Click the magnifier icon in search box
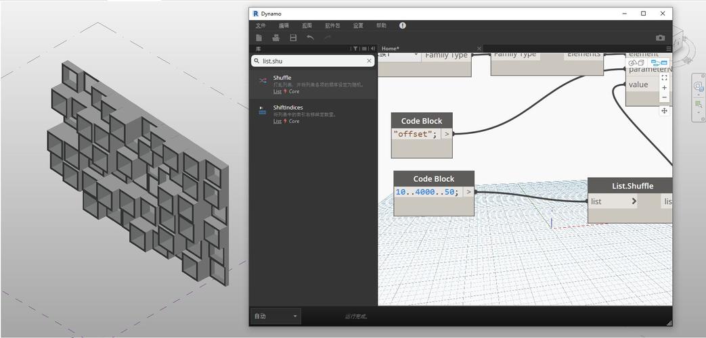Image resolution: width=706 pixels, height=338 pixels. [x=257, y=61]
